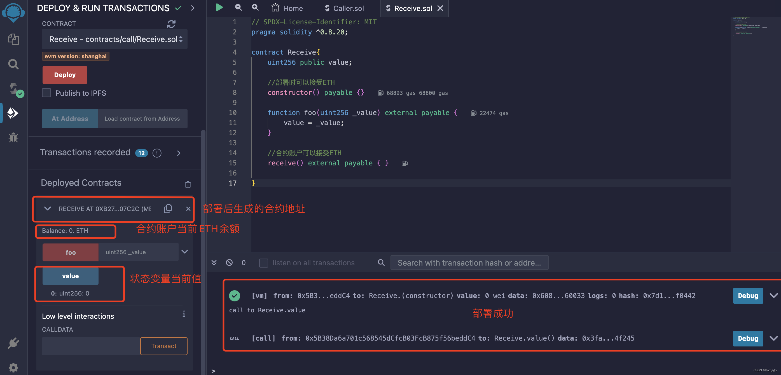Image resolution: width=781 pixels, height=375 pixels.
Task: Open the Search in files panel
Action: click(x=13, y=64)
